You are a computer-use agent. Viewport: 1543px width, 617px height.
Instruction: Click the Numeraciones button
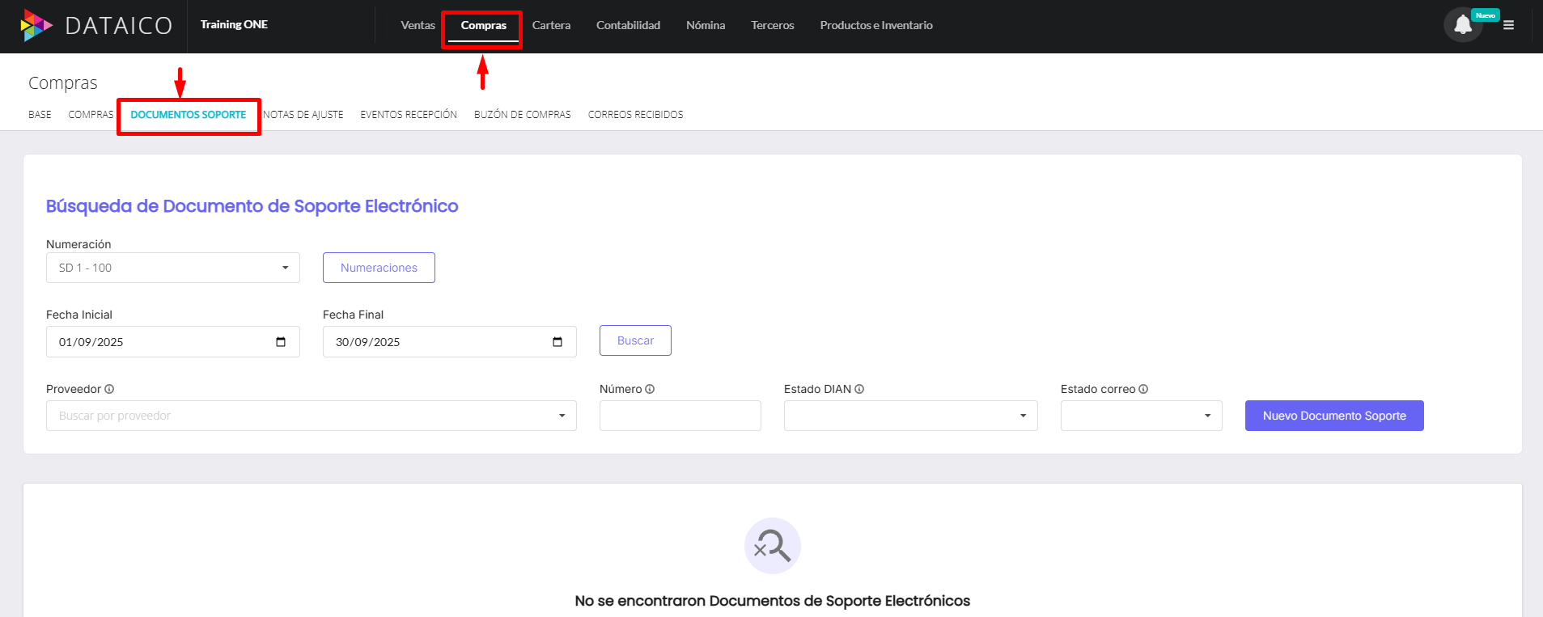[x=379, y=268]
